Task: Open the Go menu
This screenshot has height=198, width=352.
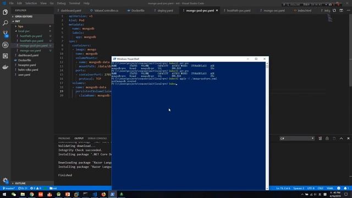Action: pos(52,3)
